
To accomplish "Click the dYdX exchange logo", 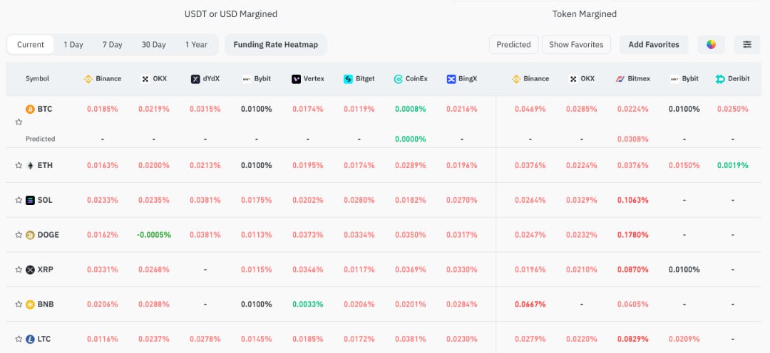I will pos(195,79).
